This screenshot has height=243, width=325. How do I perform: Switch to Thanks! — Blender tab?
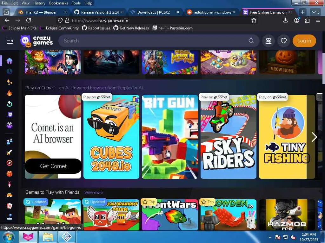click(41, 12)
